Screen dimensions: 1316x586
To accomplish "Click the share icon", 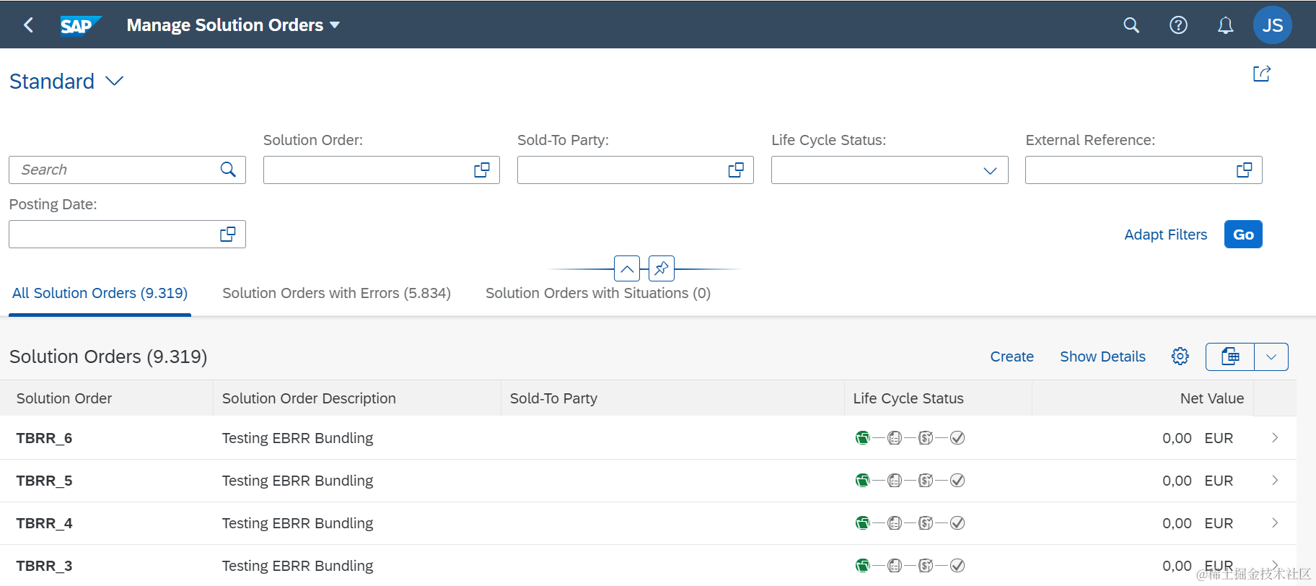I will point(1261,74).
